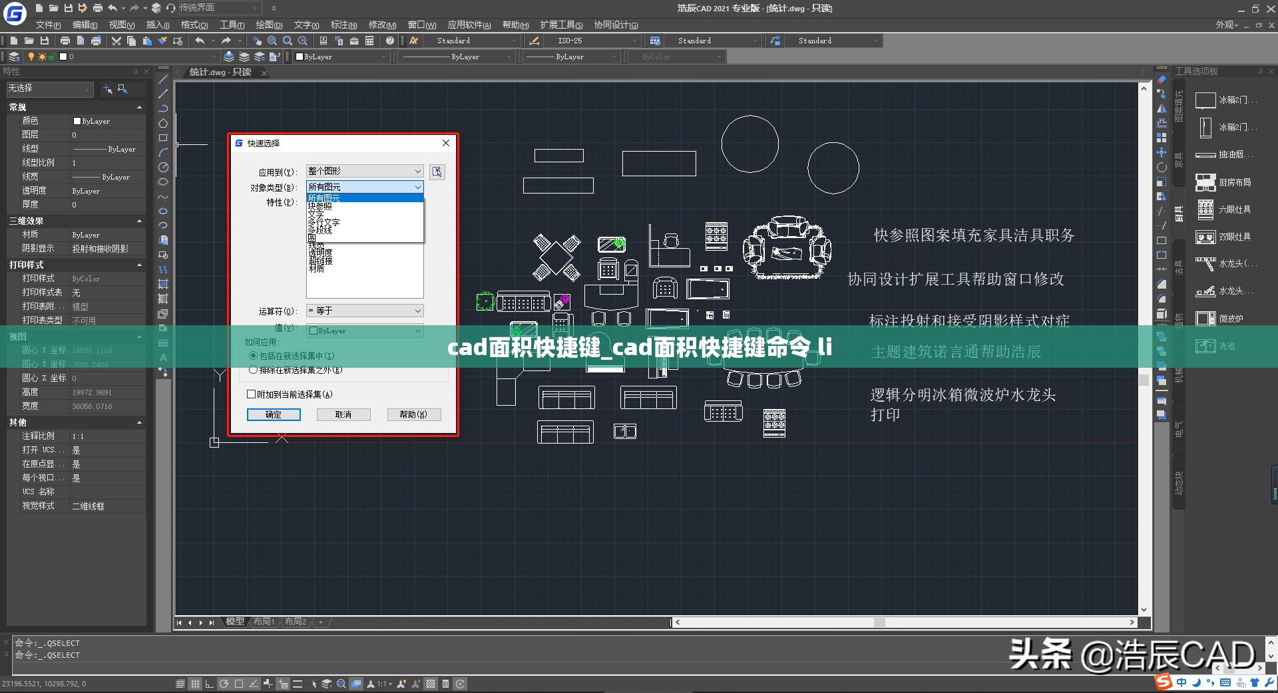
Task: Click the 颜色 ByLayer swatch in properties
Action: pos(77,121)
